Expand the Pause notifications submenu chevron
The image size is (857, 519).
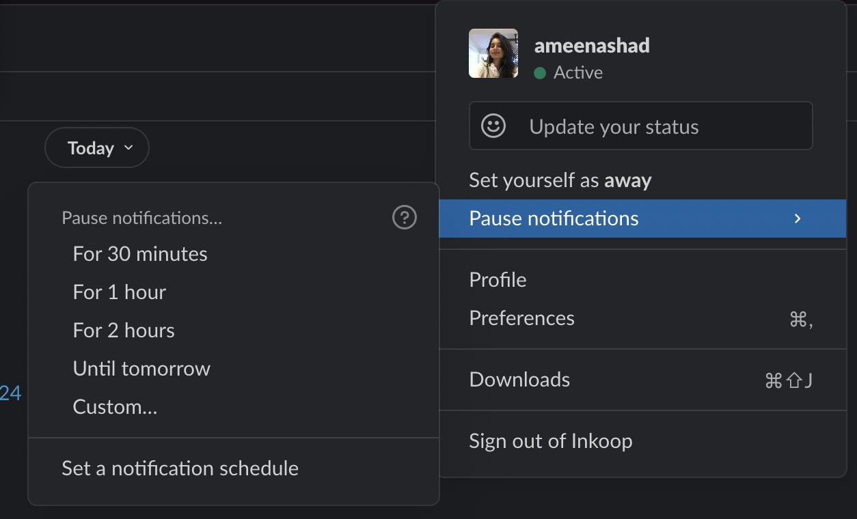(x=797, y=219)
